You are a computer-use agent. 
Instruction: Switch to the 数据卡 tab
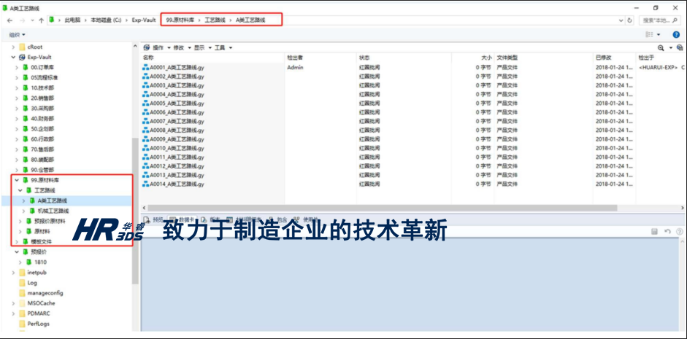[x=185, y=219]
